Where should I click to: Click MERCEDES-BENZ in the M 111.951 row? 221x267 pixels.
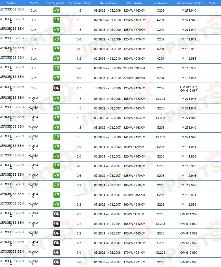pos(12,147)
